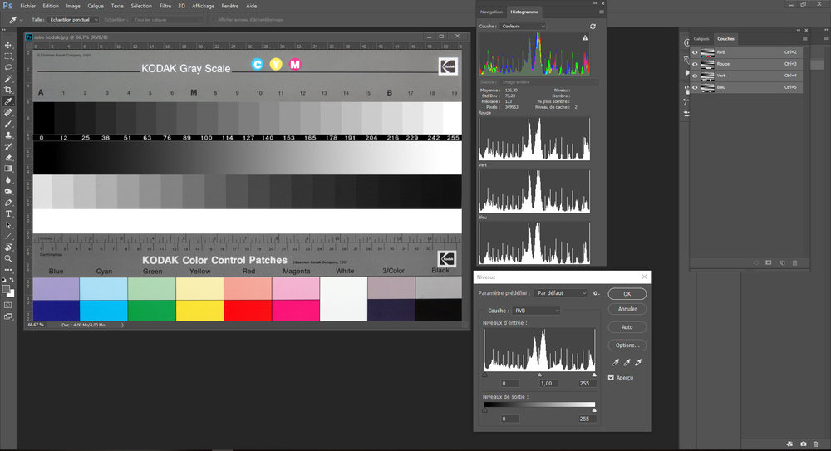Open the Filtre menu
The width and height of the screenshot is (831, 451).
coord(165,6)
